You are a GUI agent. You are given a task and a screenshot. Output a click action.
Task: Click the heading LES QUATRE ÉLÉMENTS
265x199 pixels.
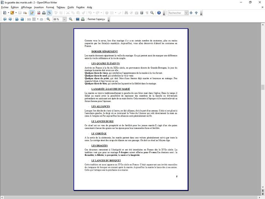pyautogui.click(x=106, y=63)
